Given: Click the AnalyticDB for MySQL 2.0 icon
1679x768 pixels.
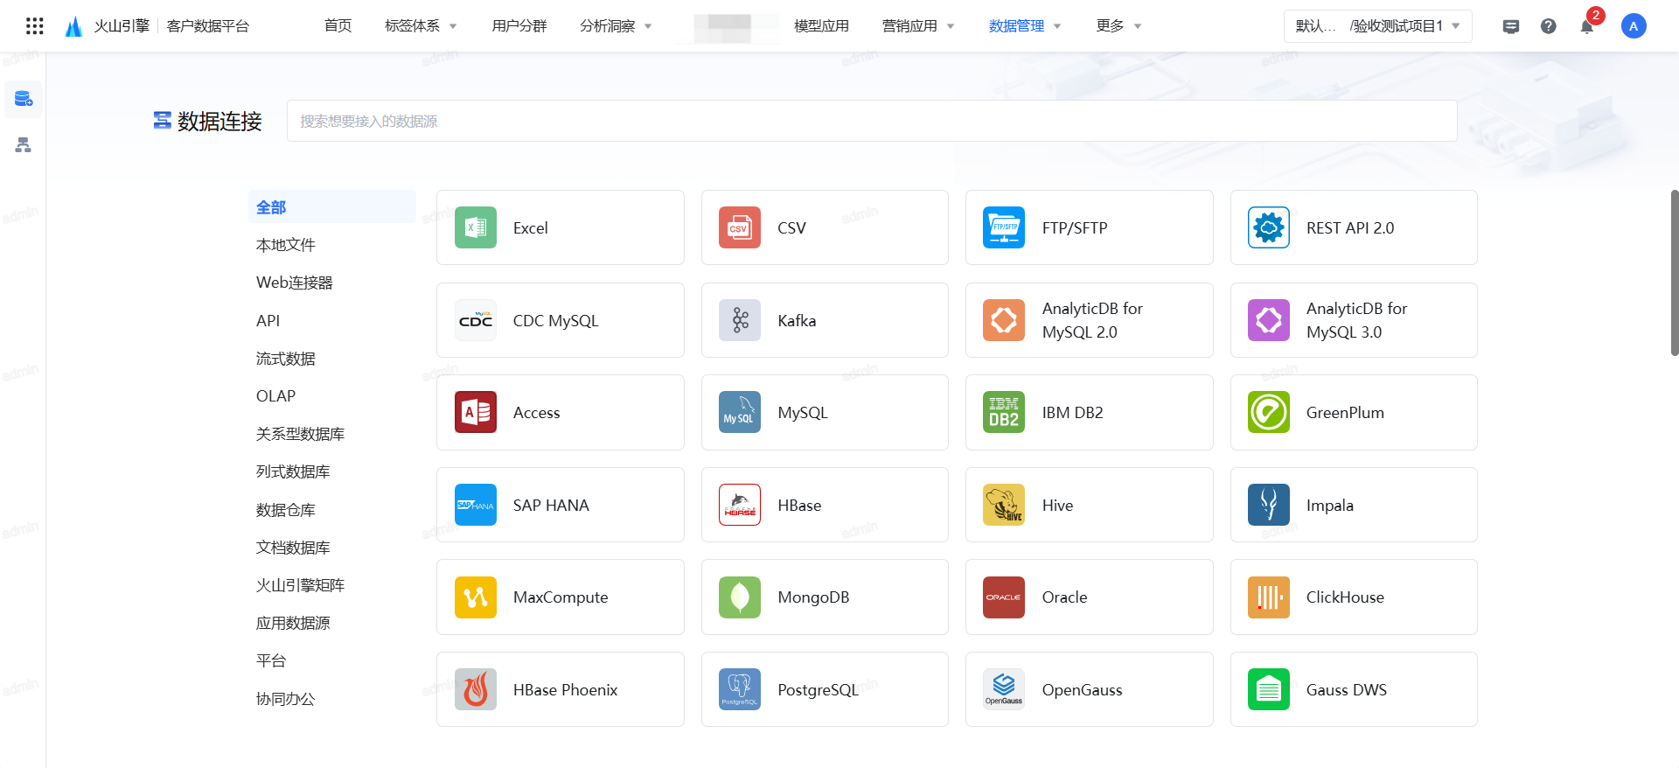Looking at the screenshot, I should click(1004, 320).
